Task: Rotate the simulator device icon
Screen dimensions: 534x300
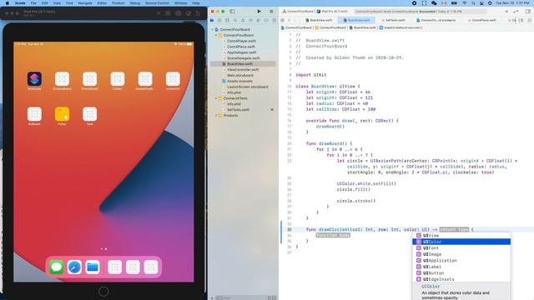Action: [x=198, y=13]
